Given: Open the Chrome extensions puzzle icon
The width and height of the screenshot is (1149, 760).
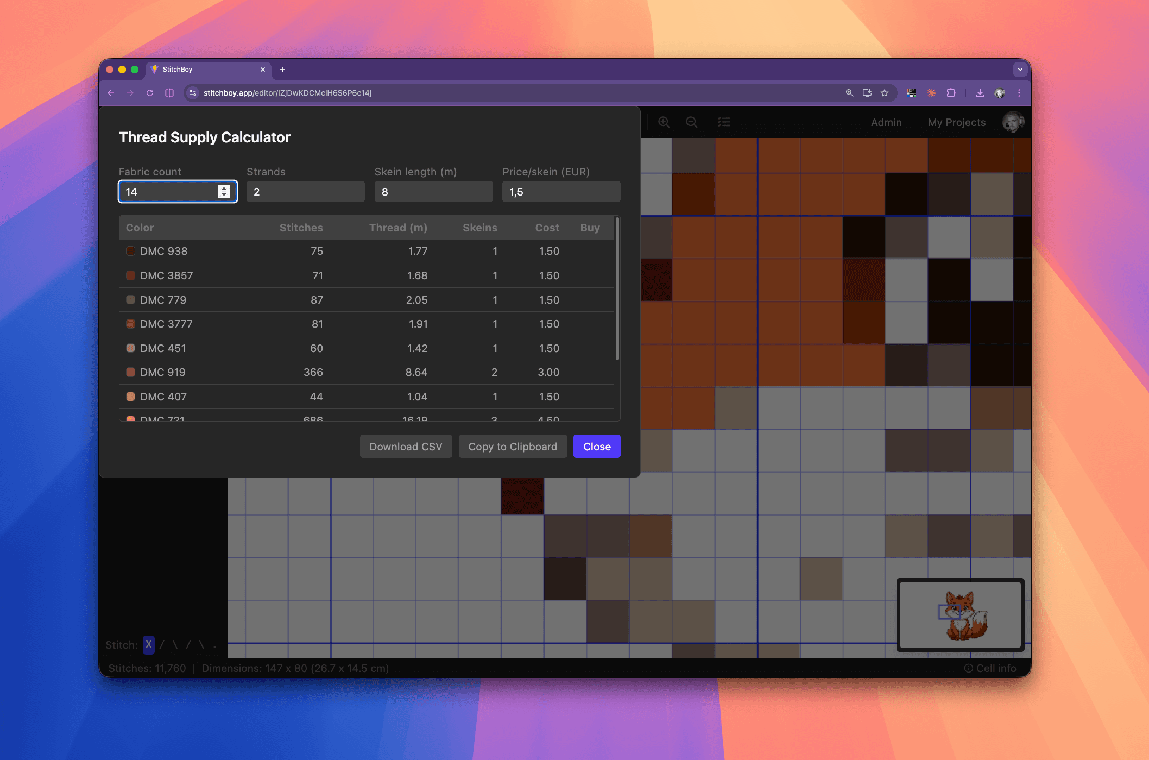Looking at the screenshot, I should point(951,93).
